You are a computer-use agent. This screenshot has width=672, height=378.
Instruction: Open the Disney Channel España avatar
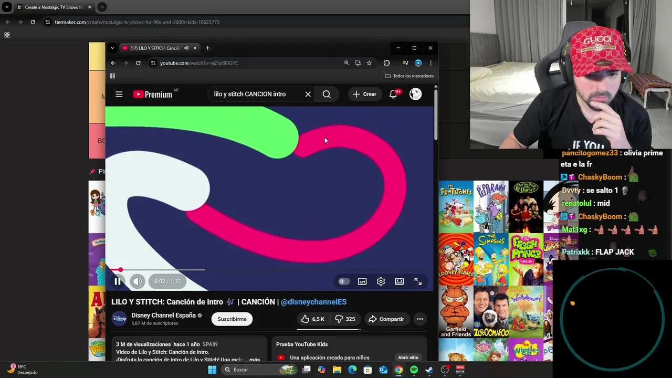[x=119, y=319]
